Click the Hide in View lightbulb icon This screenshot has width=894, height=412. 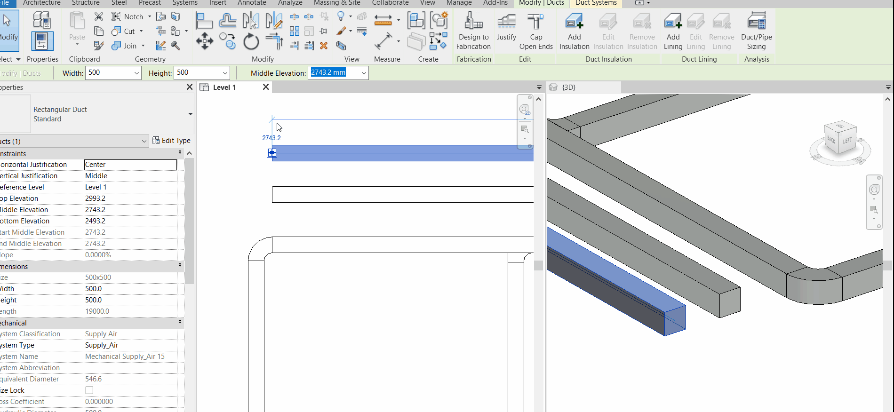pos(341,16)
